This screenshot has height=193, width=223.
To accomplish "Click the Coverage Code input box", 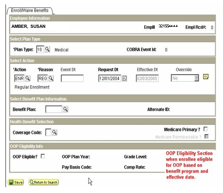I will [48, 132].
